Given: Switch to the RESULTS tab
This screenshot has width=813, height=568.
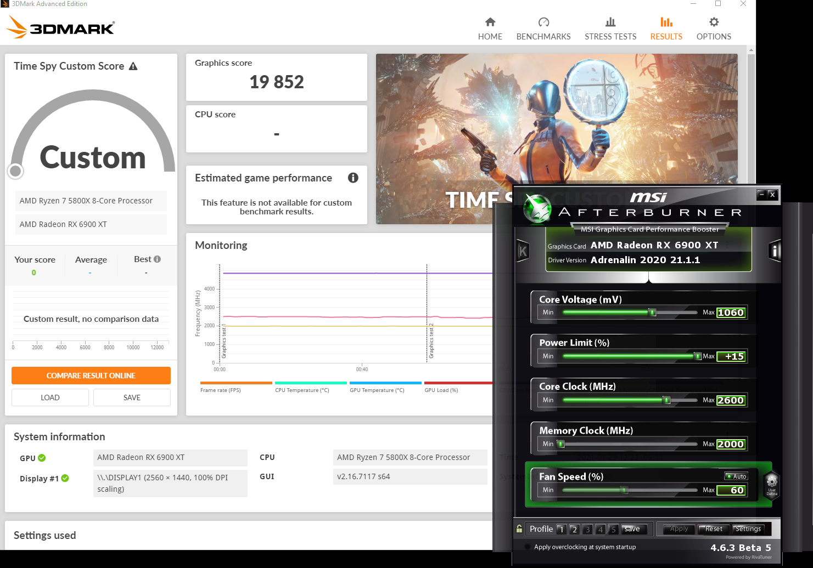Looking at the screenshot, I should (666, 27).
